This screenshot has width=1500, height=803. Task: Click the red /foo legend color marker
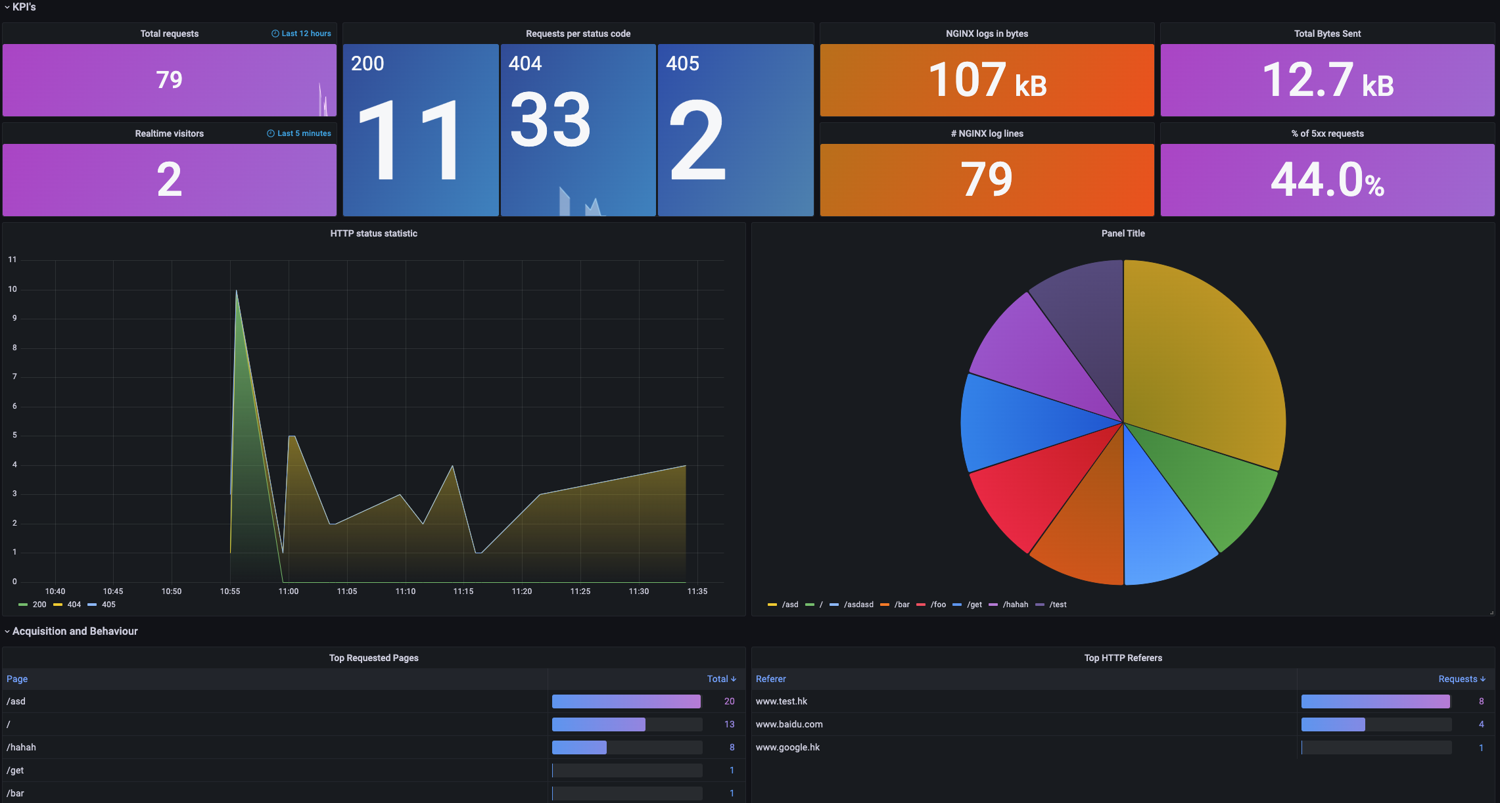point(921,605)
